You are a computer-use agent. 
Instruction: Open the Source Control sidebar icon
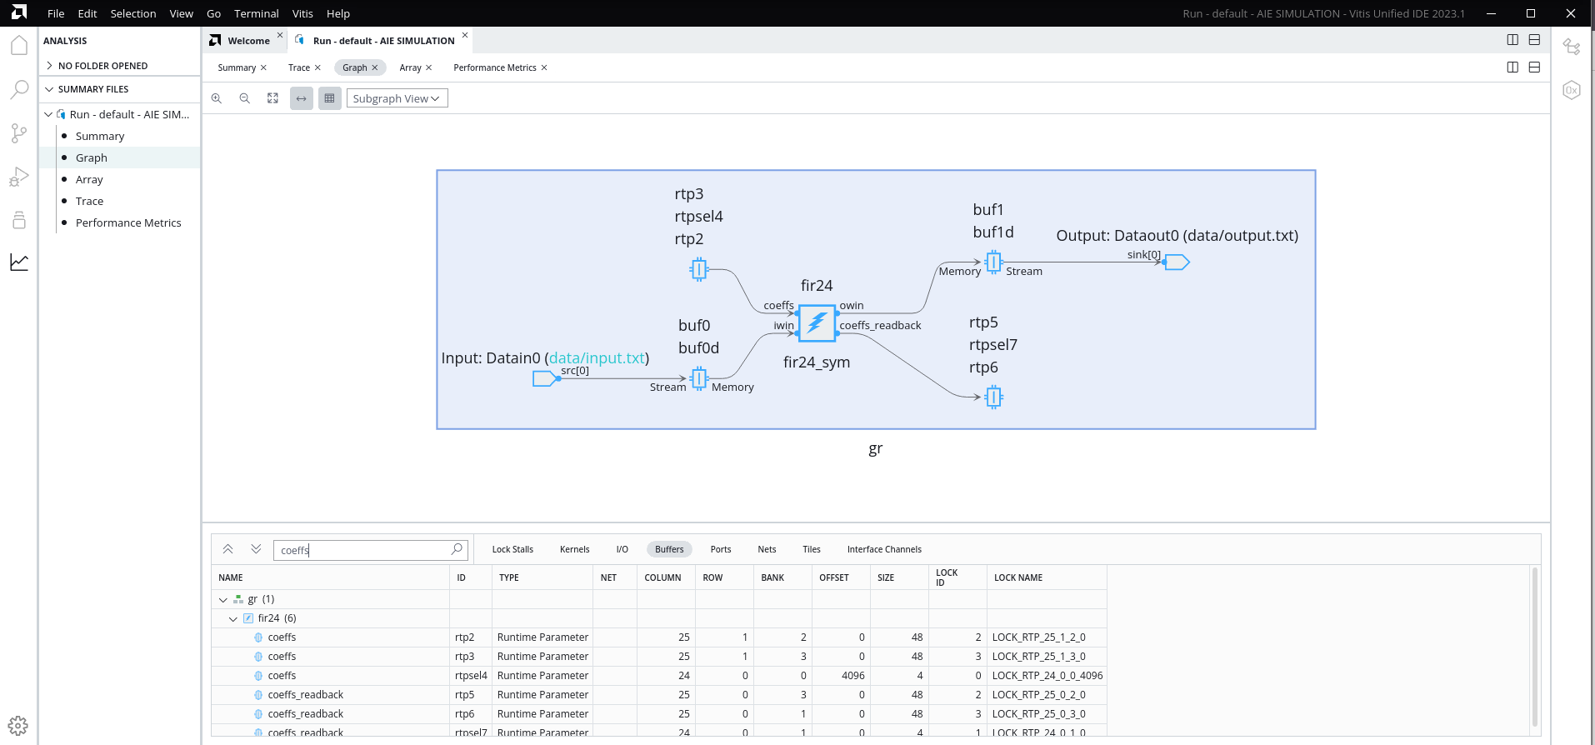(19, 133)
